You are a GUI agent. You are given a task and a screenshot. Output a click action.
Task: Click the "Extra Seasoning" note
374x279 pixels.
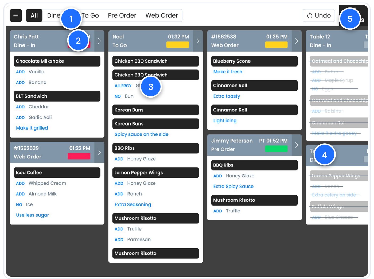pos(133,204)
